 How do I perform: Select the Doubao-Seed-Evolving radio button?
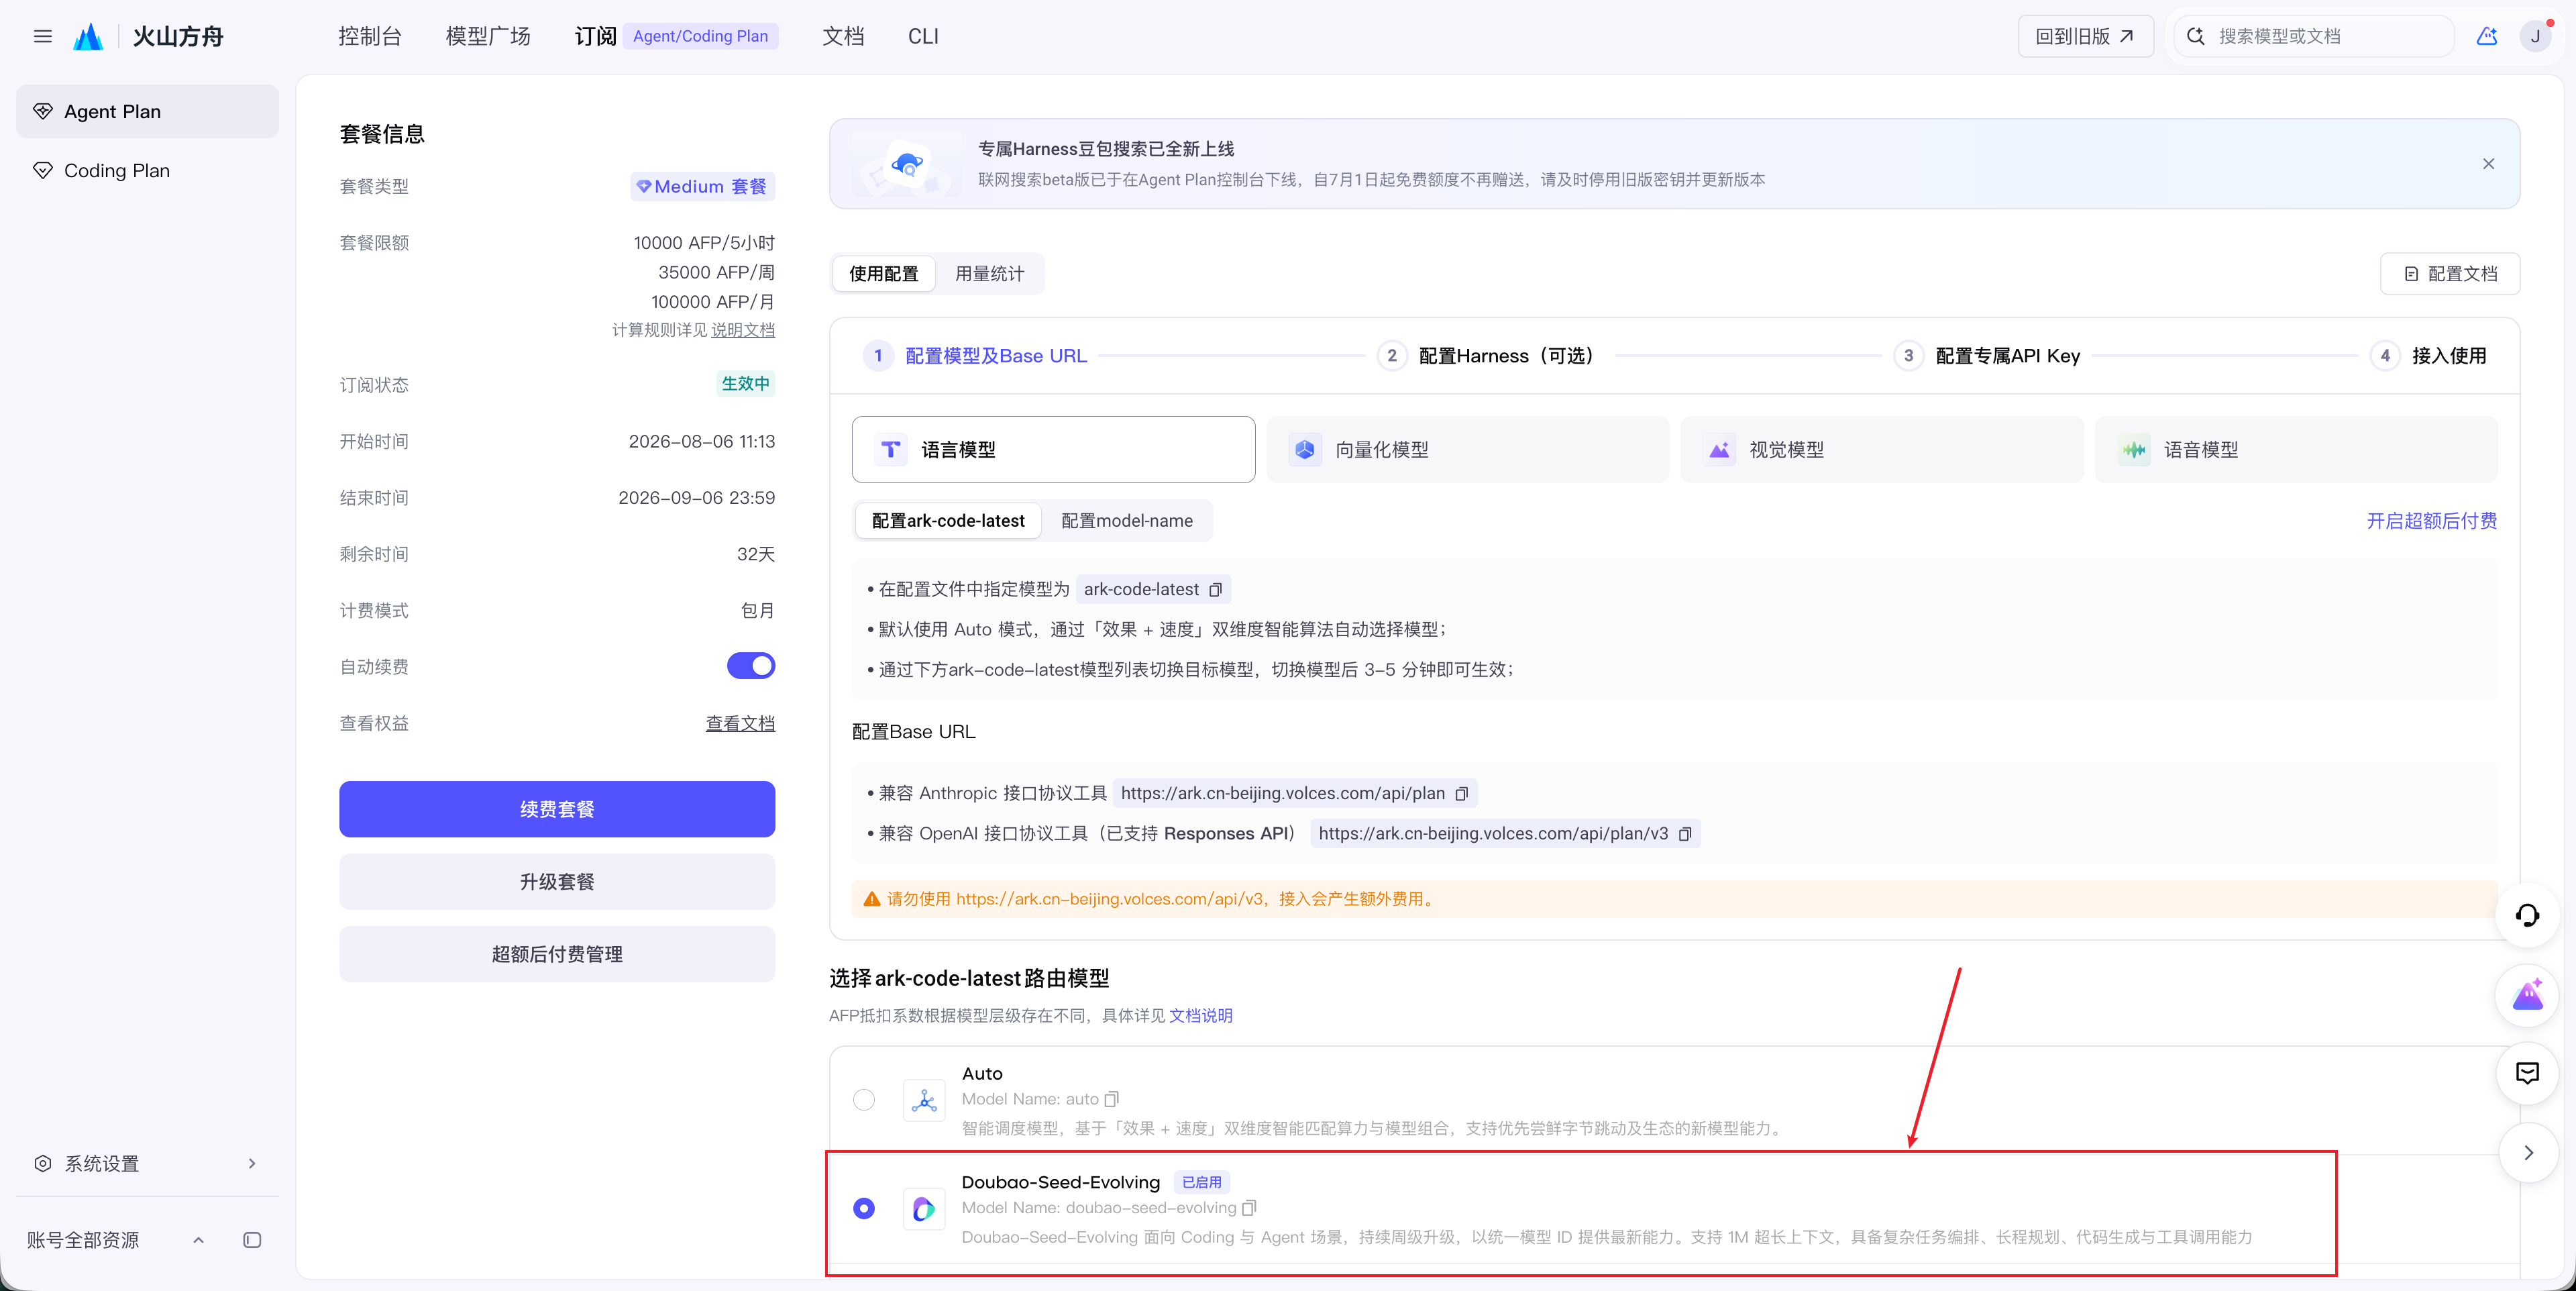click(x=864, y=1209)
